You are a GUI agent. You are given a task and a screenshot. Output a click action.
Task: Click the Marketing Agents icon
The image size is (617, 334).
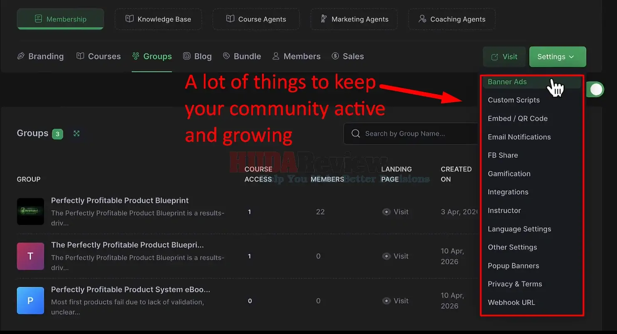(324, 19)
